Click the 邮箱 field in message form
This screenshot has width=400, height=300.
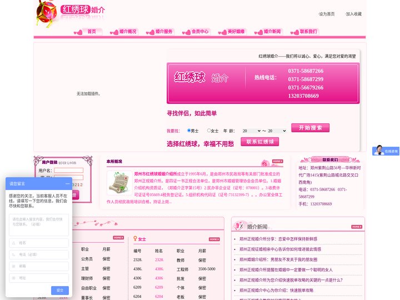[x=39, y=266]
